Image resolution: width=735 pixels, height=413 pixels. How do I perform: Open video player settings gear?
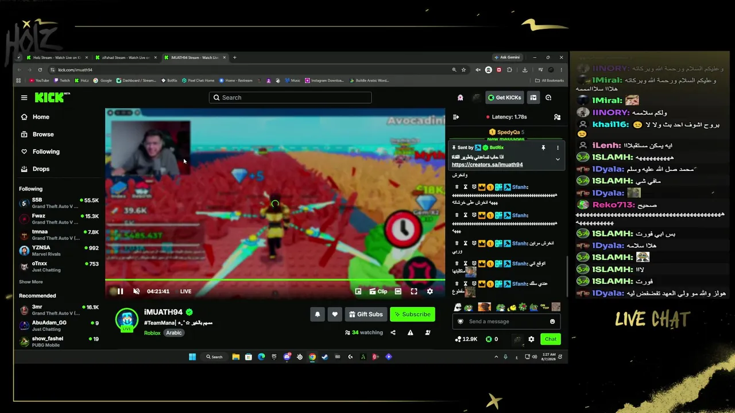(430, 291)
